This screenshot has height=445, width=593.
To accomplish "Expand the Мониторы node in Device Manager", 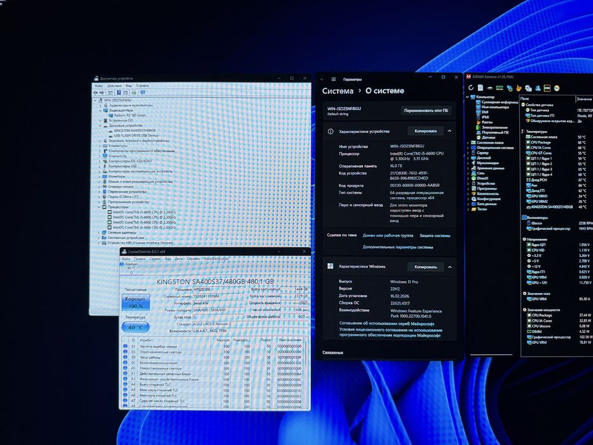I will (x=99, y=176).
